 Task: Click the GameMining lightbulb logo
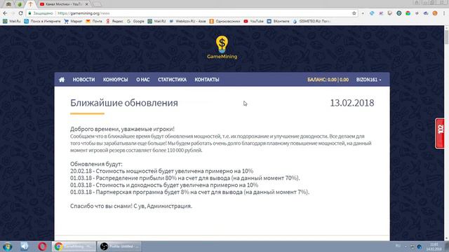tap(222, 48)
